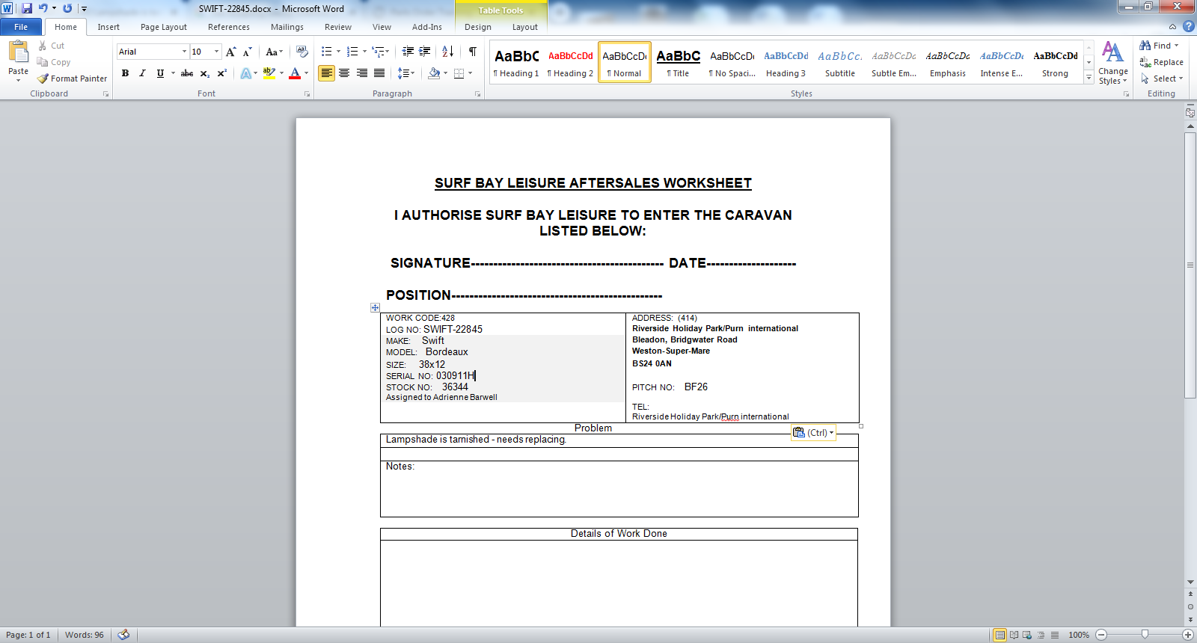Image resolution: width=1197 pixels, height=643 pixels.
Task: Apply the Subtitle style
Action: click(x=840, y=62)
